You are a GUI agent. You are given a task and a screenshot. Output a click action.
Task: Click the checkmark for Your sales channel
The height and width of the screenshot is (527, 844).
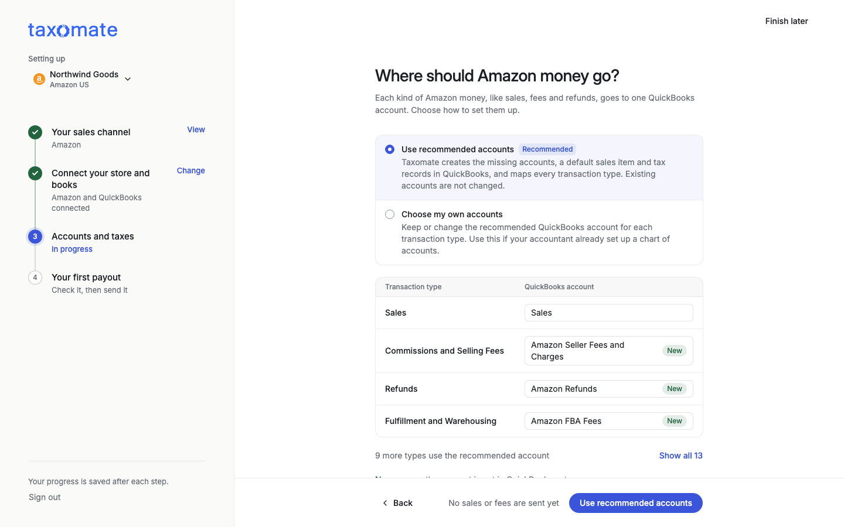point(35,132)
